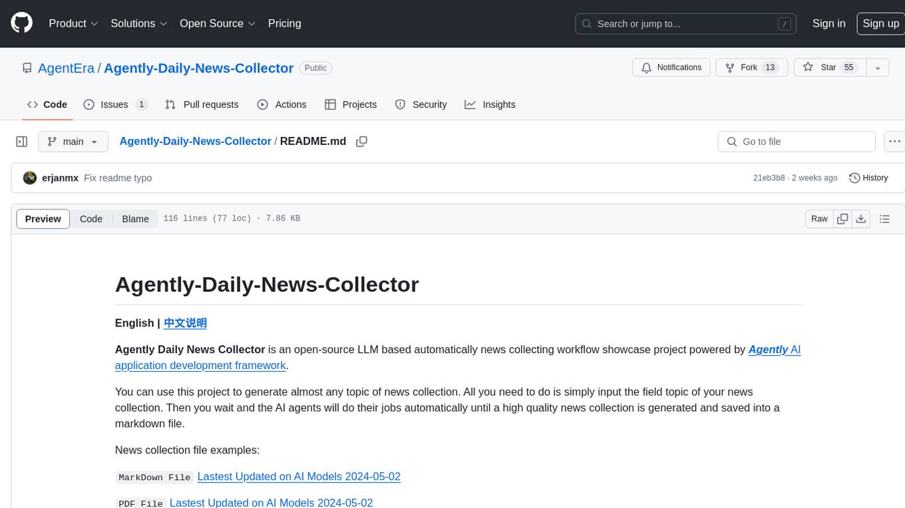
Task: Expand the Solutions menu
Action: (x=139, y=23)
